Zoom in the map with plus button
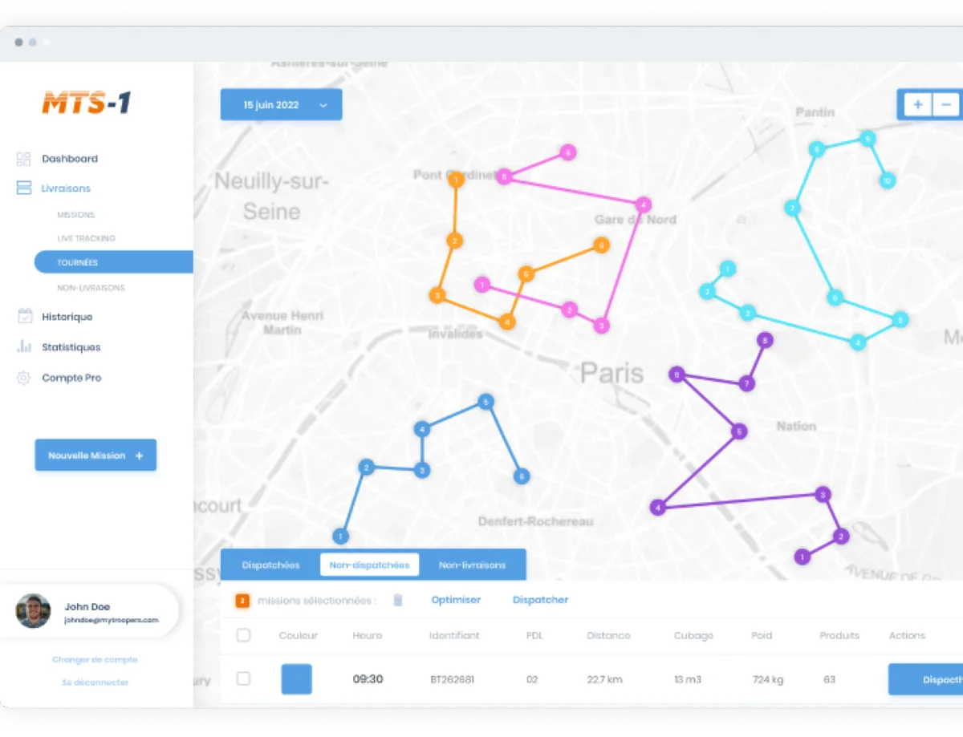The height and width of the screenshot is (737, 963). pos(918,104)
